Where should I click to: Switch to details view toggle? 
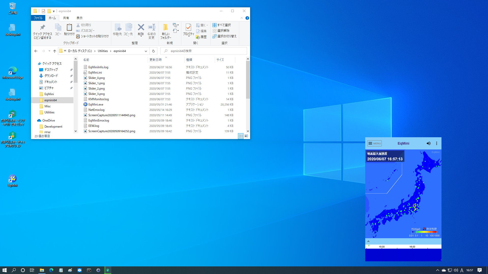(x=241, y=136)
